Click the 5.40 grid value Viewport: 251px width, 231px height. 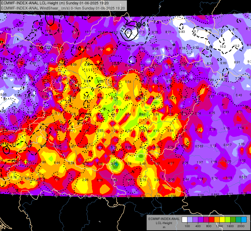coord(239,95)
